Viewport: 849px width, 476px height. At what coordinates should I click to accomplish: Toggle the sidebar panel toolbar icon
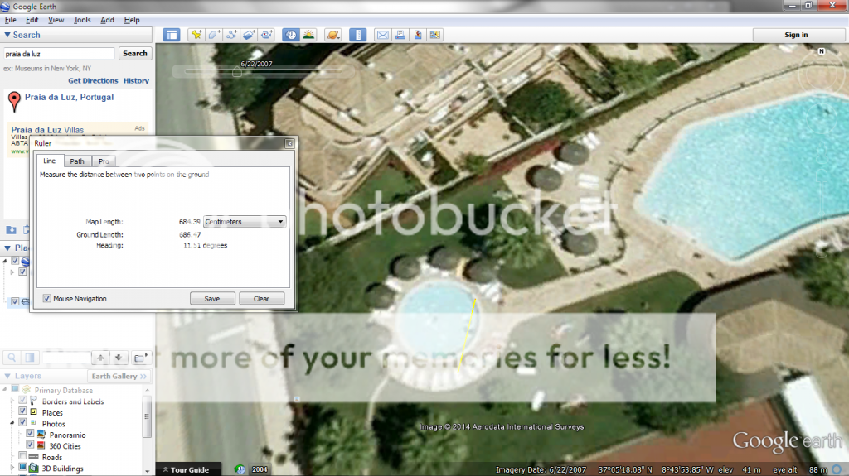tap(172, 35)
